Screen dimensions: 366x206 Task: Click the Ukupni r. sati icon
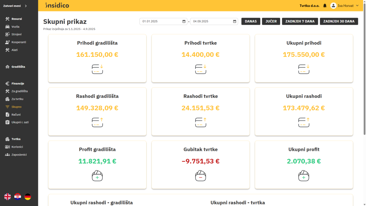8,122
